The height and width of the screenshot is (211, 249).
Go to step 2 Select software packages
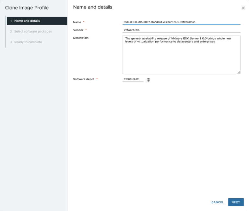coord(33,31)
